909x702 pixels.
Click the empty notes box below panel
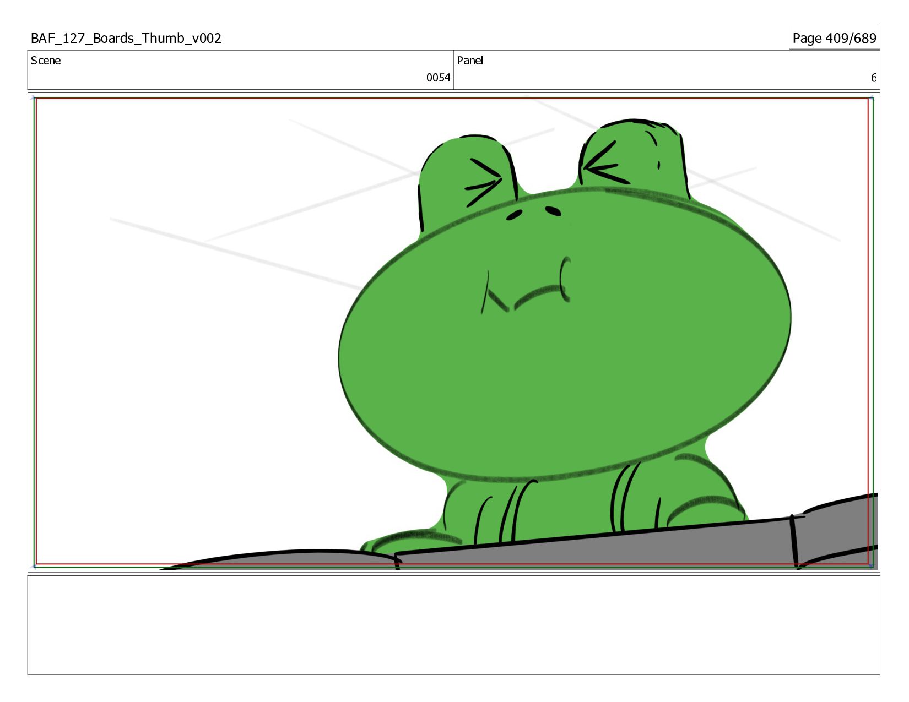pyautogui.click(x=453, y=625)
